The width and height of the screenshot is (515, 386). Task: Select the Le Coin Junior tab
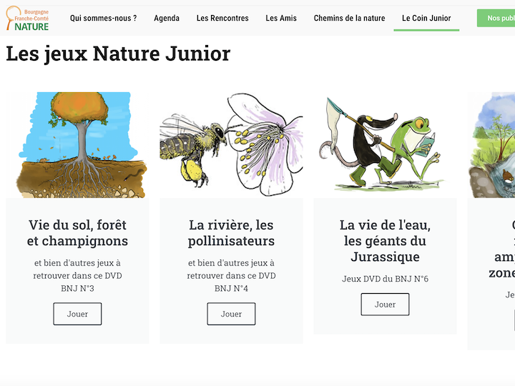pos(426,19)
